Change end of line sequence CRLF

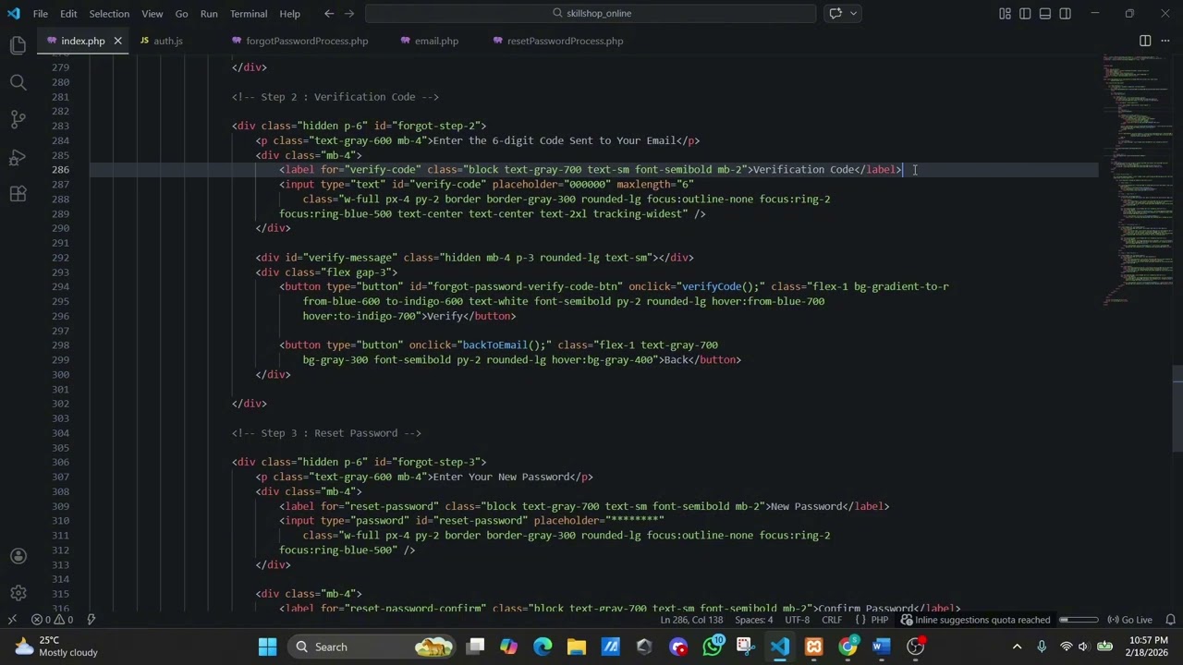coord(832,620)
